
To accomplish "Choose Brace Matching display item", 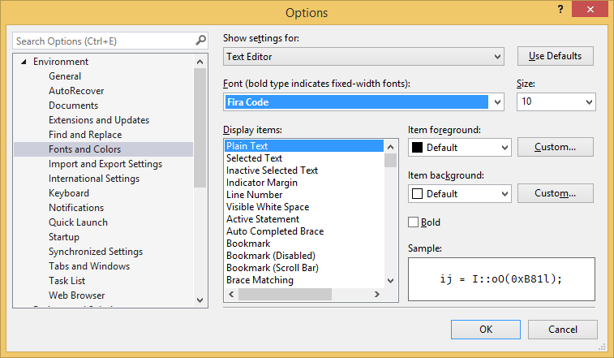I will [x=260, y=280].
